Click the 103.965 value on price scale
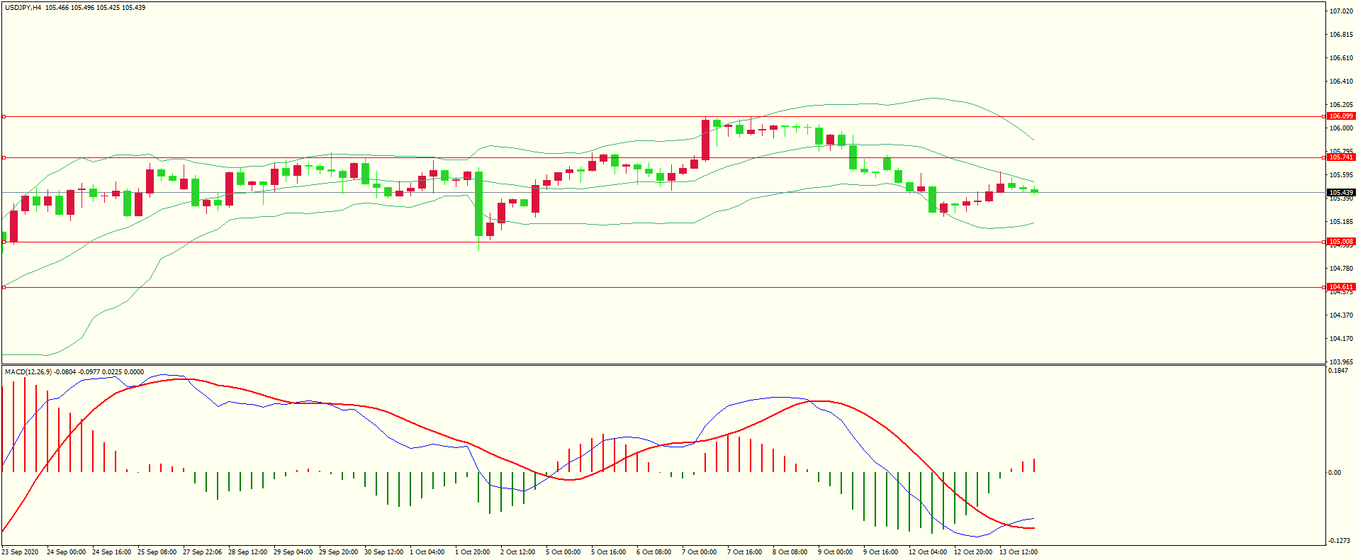The image size is (1358, 560). [x=1341, y=362]
